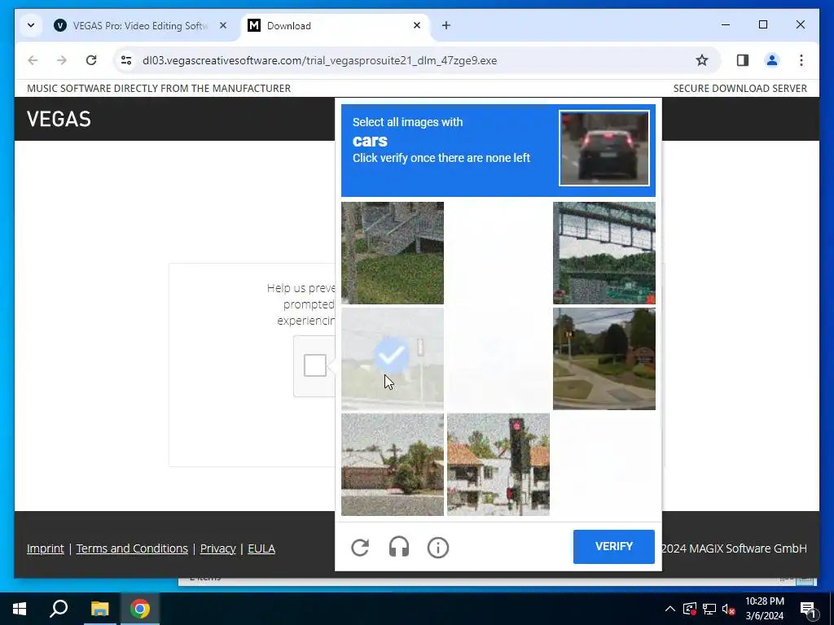Close the Download tab
Viewport: 834px width, 625px height.
[x=417, y=25]
